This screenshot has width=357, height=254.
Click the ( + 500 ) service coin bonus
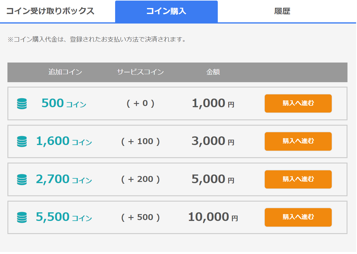141,217
